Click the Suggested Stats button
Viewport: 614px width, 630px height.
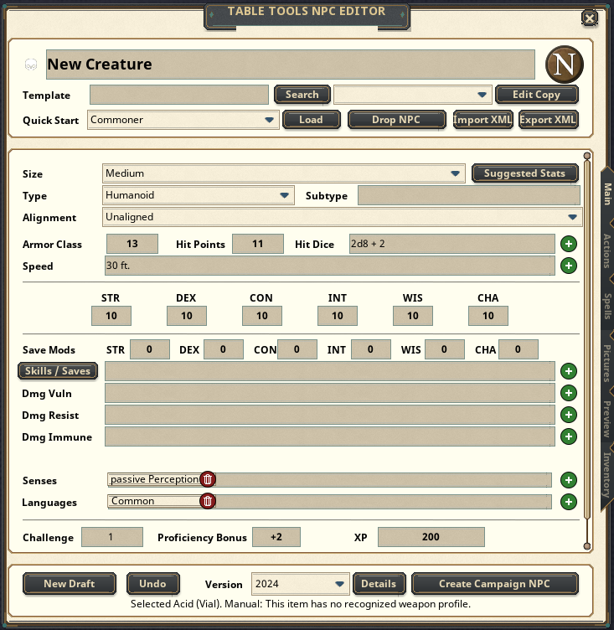525,173
